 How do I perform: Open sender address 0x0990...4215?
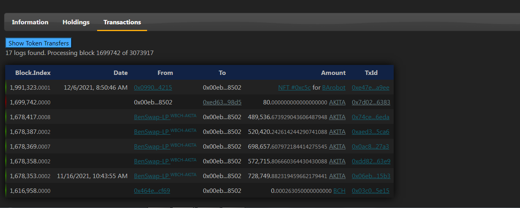[153, 87]
